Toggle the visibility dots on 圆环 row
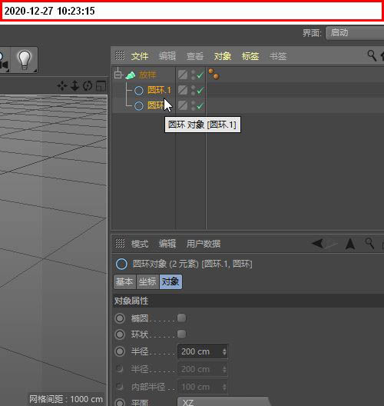Image resolution: width=384 pixels, height=406 pixels. (194, 105)
